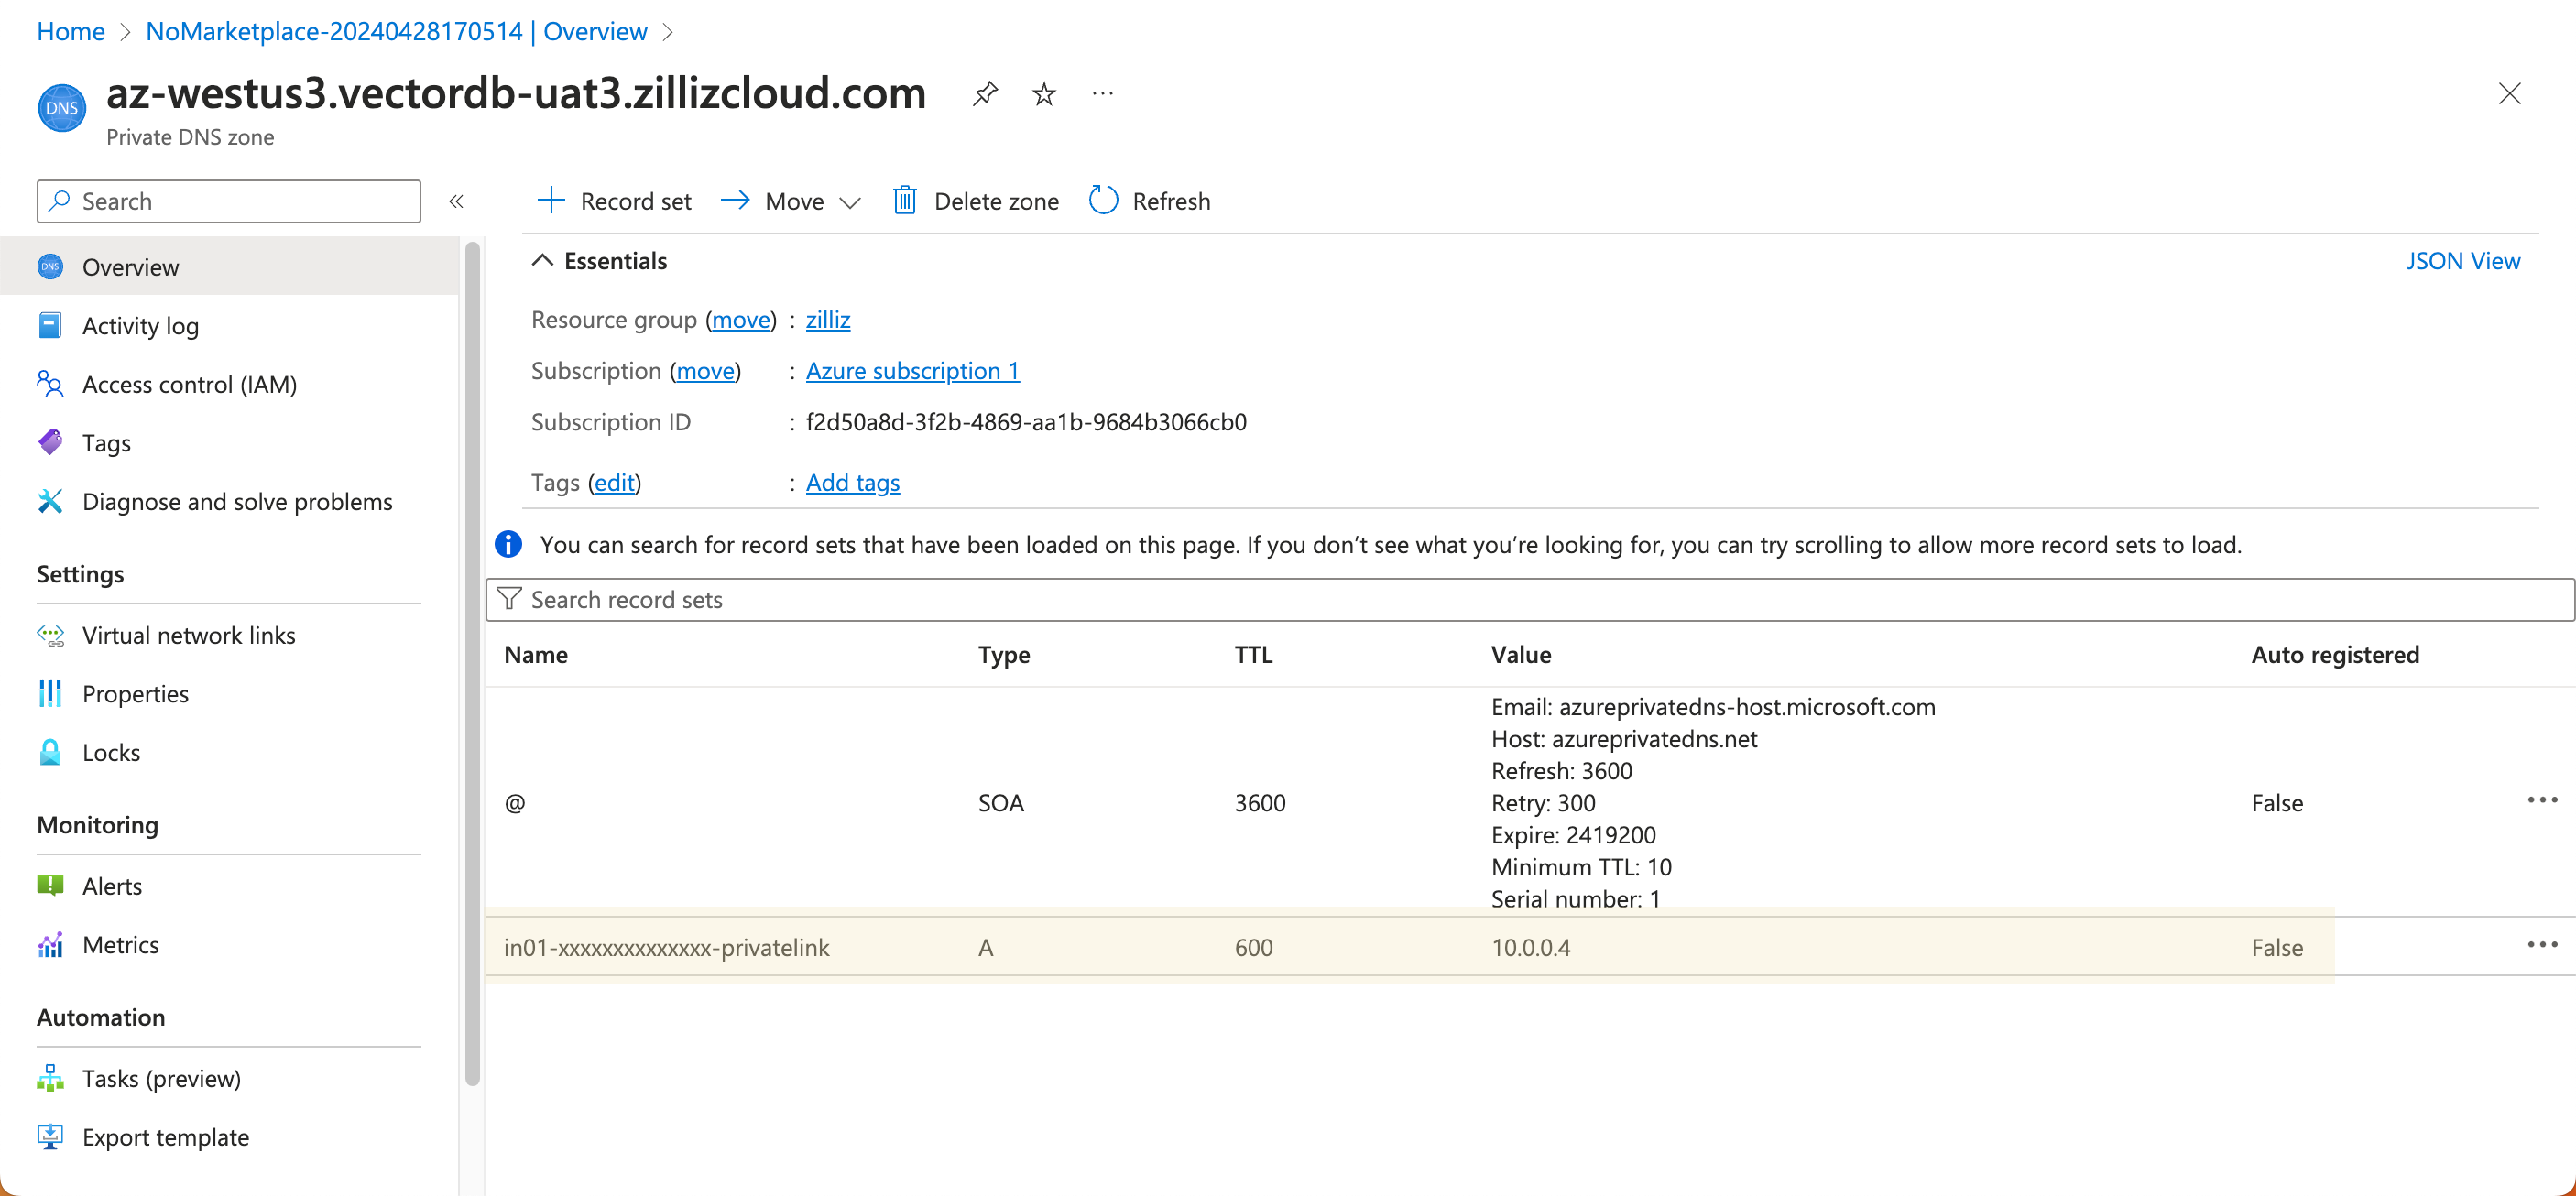Select the in01 privatelink A record row

[x=666, y=947]
